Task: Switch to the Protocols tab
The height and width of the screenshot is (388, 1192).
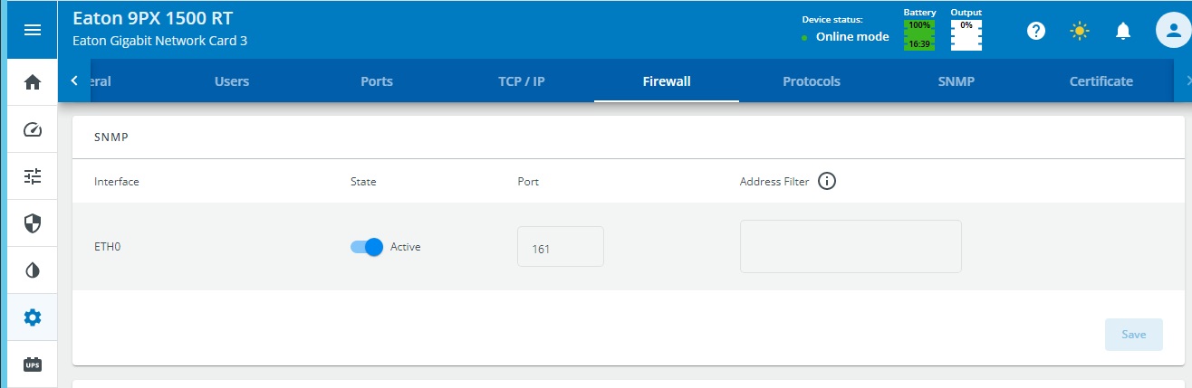Action: pyautogui.click(x=812, y=81)
